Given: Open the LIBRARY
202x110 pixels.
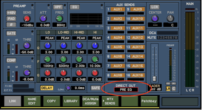Looking at the screenshot, I should [x=71, y=101].
